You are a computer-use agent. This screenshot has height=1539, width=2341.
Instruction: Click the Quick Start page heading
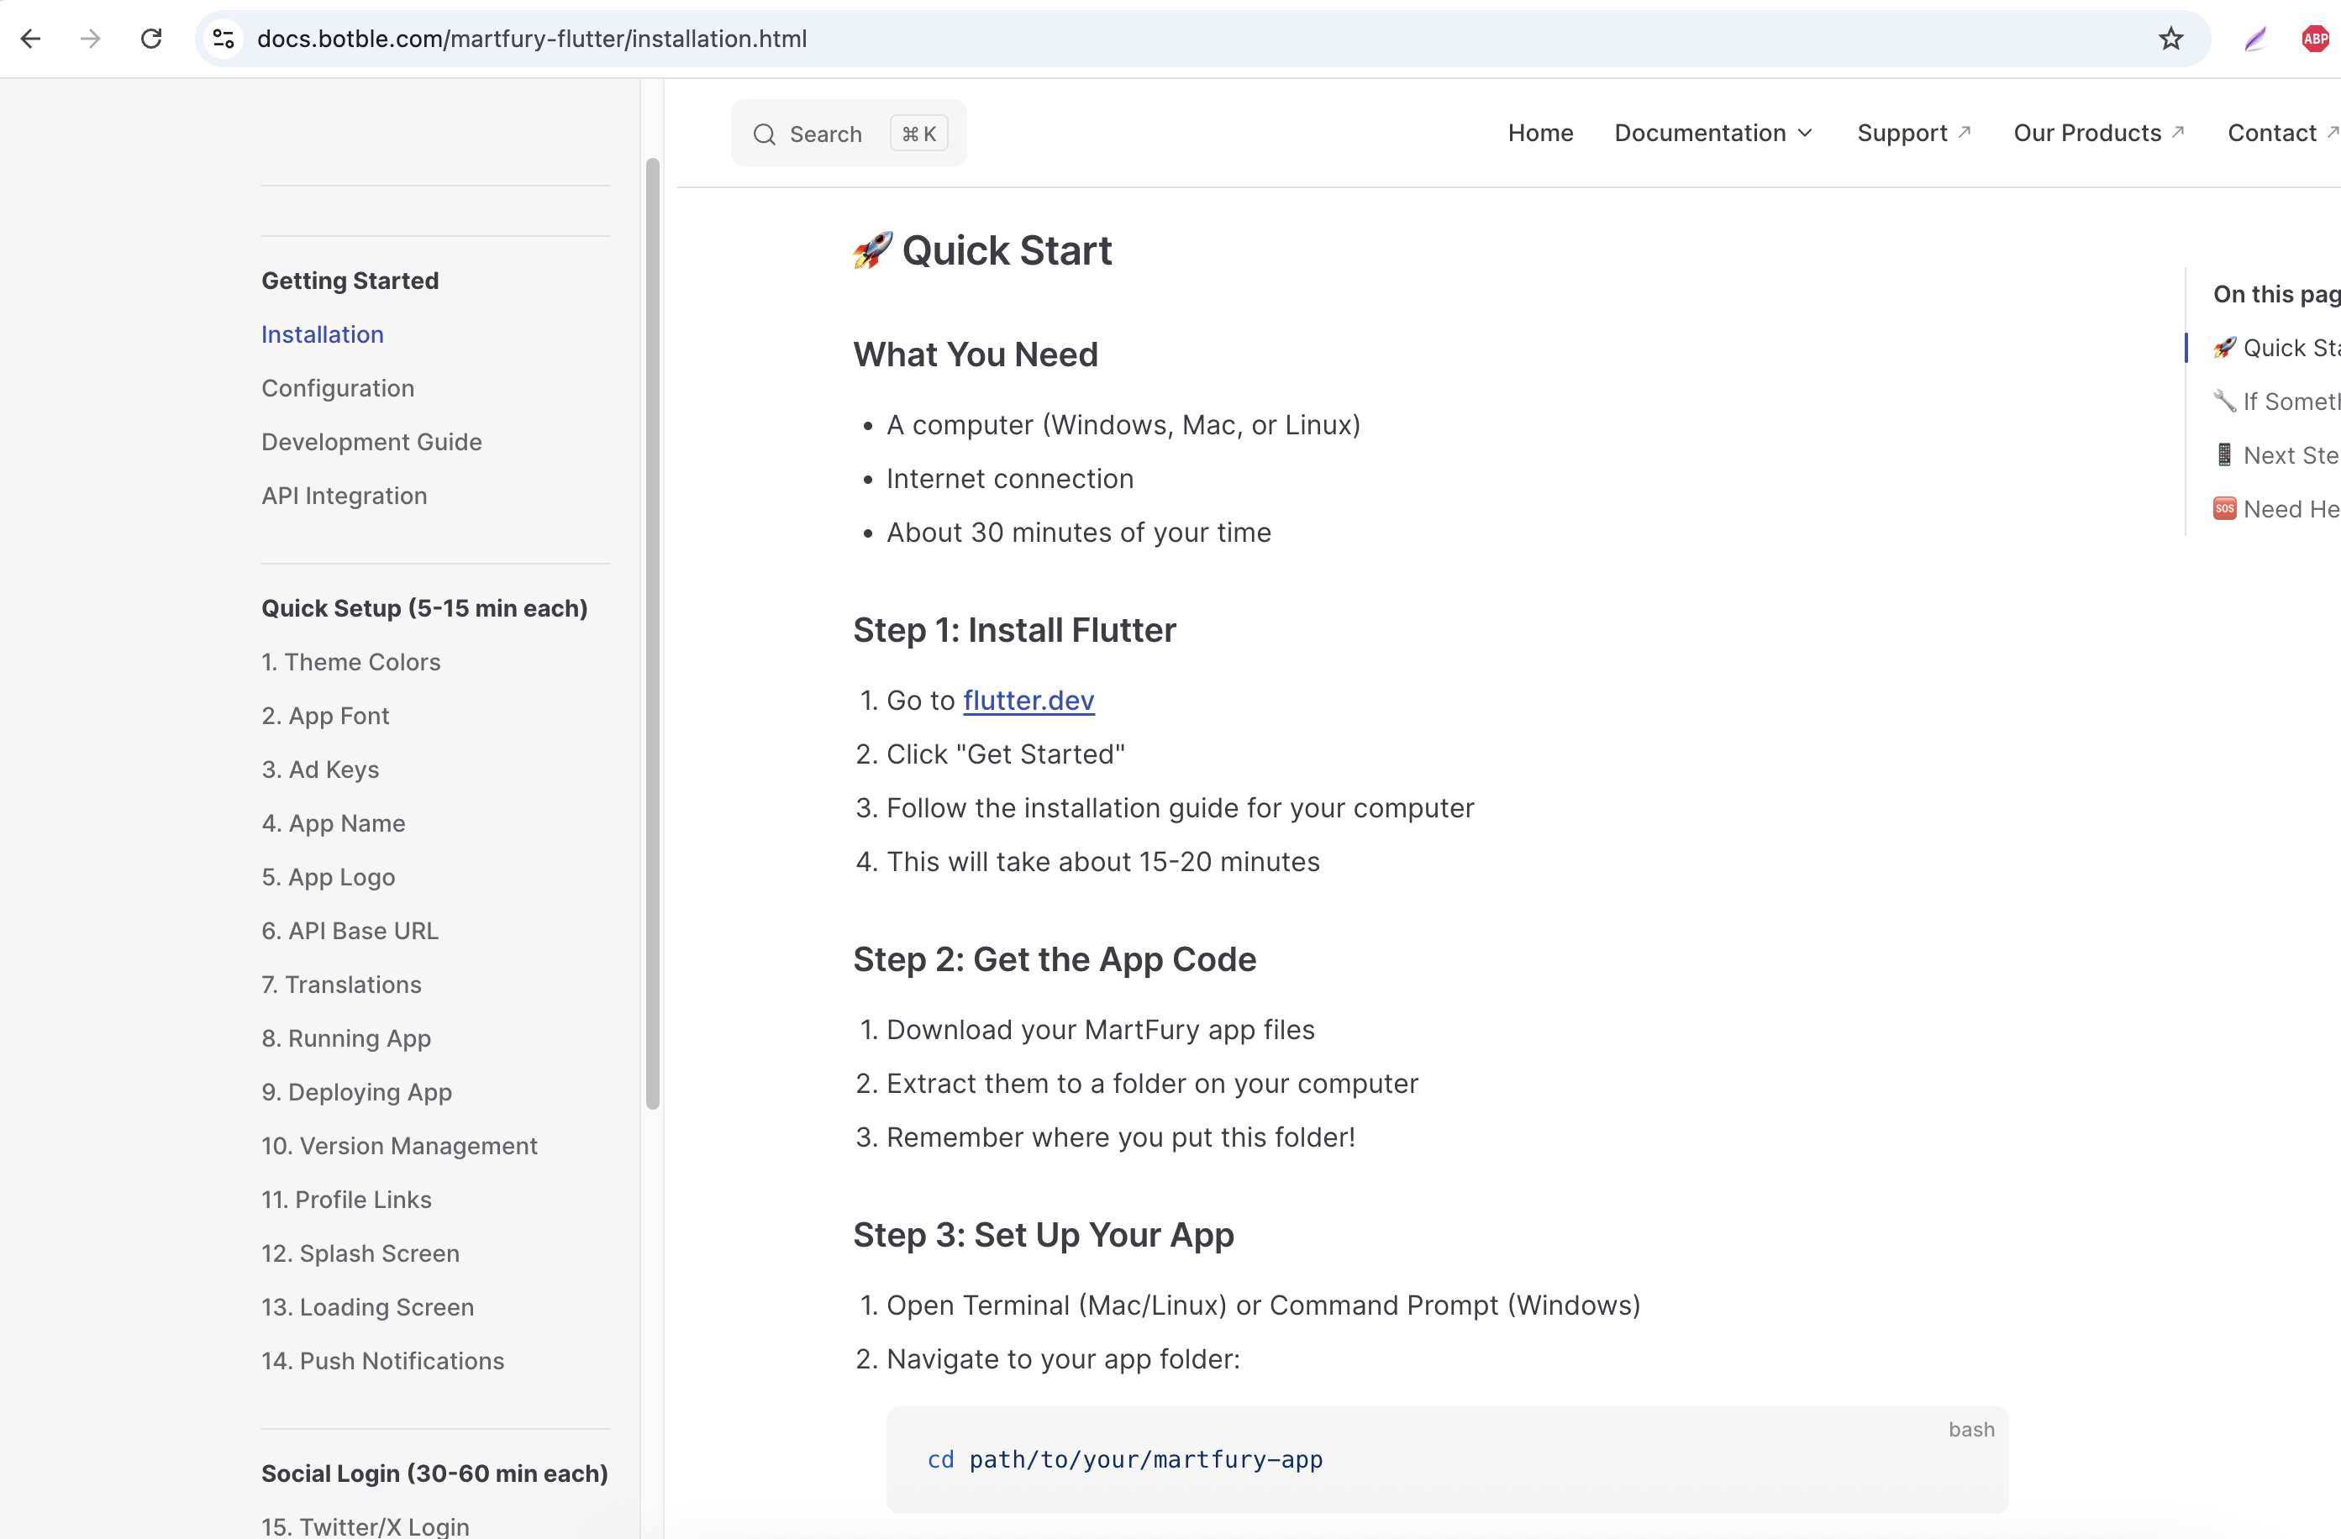pos(982,251)
